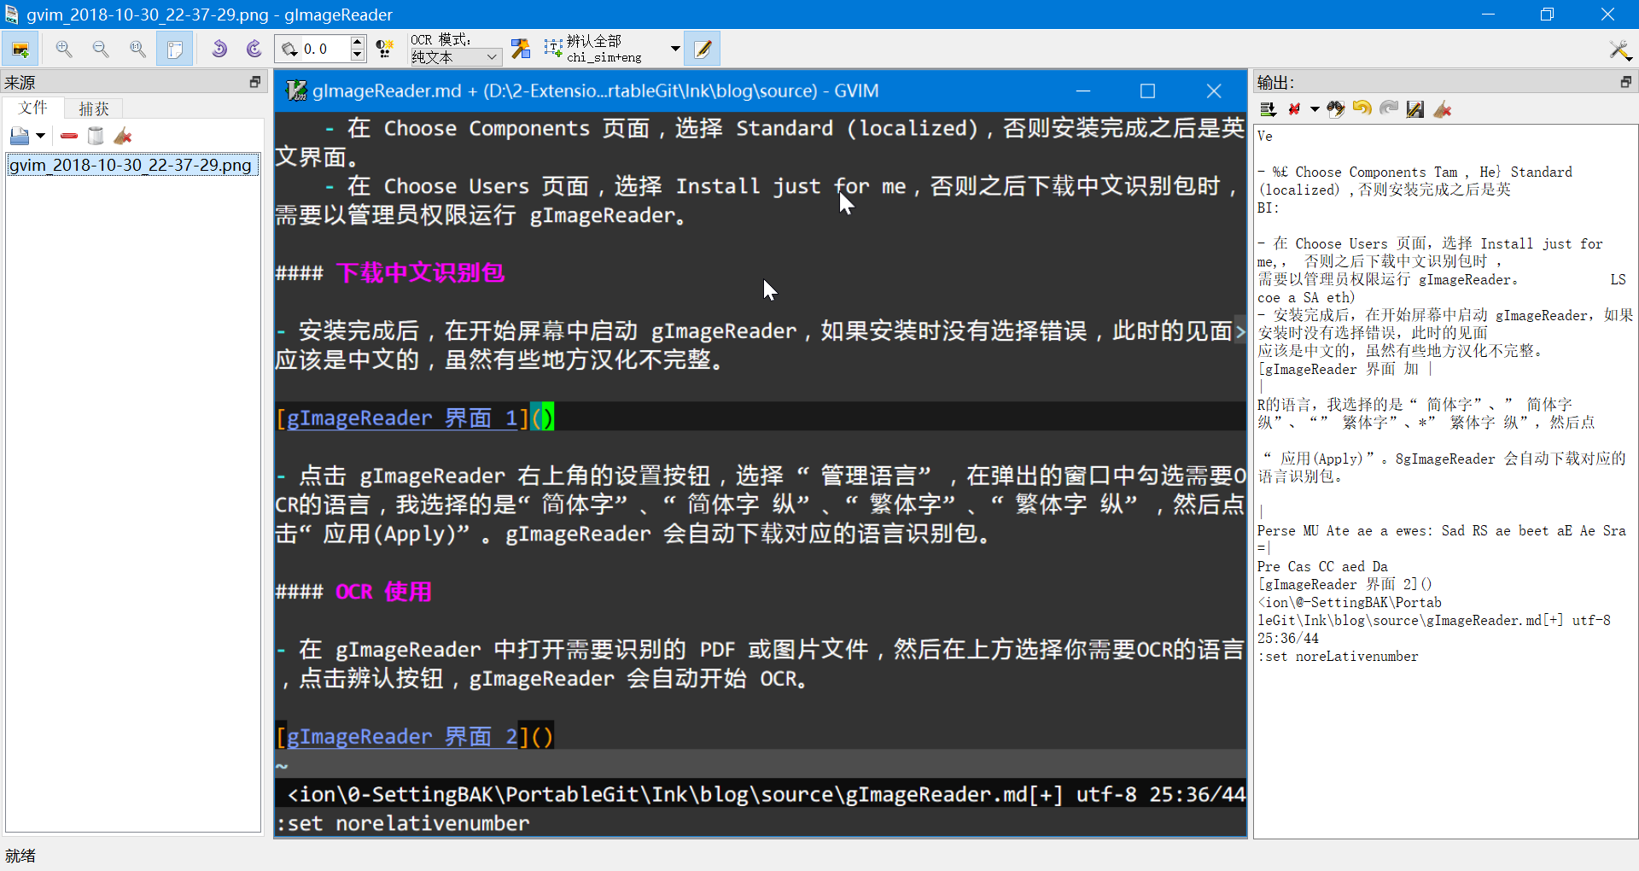This screenshot has width=1639, height=871.
Task: Toggle the fit-to-window page view button
Action: coord(175,49)
